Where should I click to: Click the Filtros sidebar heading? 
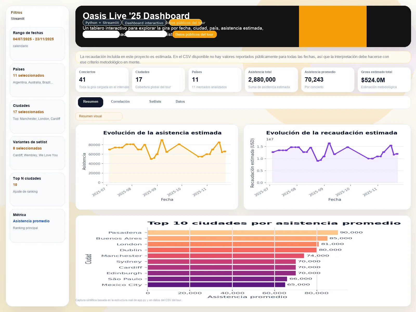(16, 12)
